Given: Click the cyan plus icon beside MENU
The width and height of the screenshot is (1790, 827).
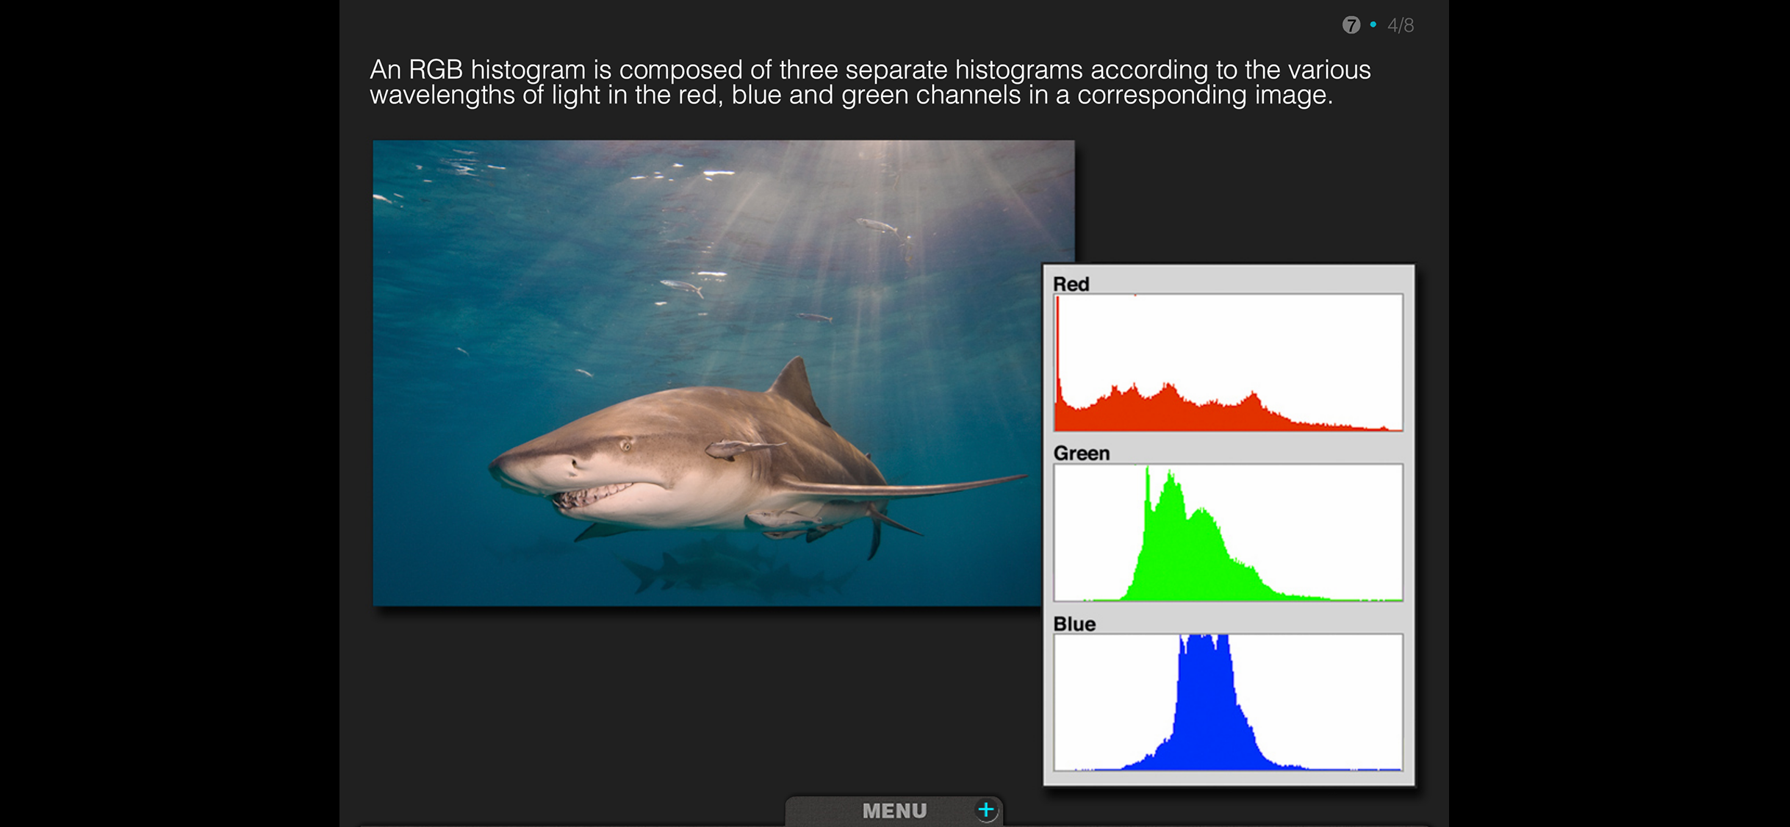Looking at the screenshot, I should [986, 810].
